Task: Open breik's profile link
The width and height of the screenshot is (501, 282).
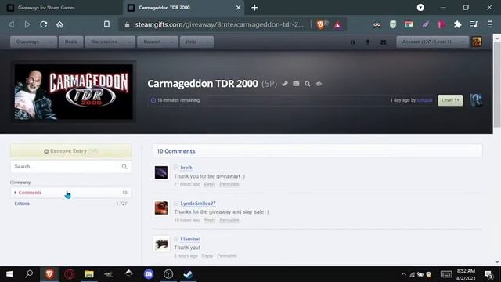Action: (x=186, y=168)
